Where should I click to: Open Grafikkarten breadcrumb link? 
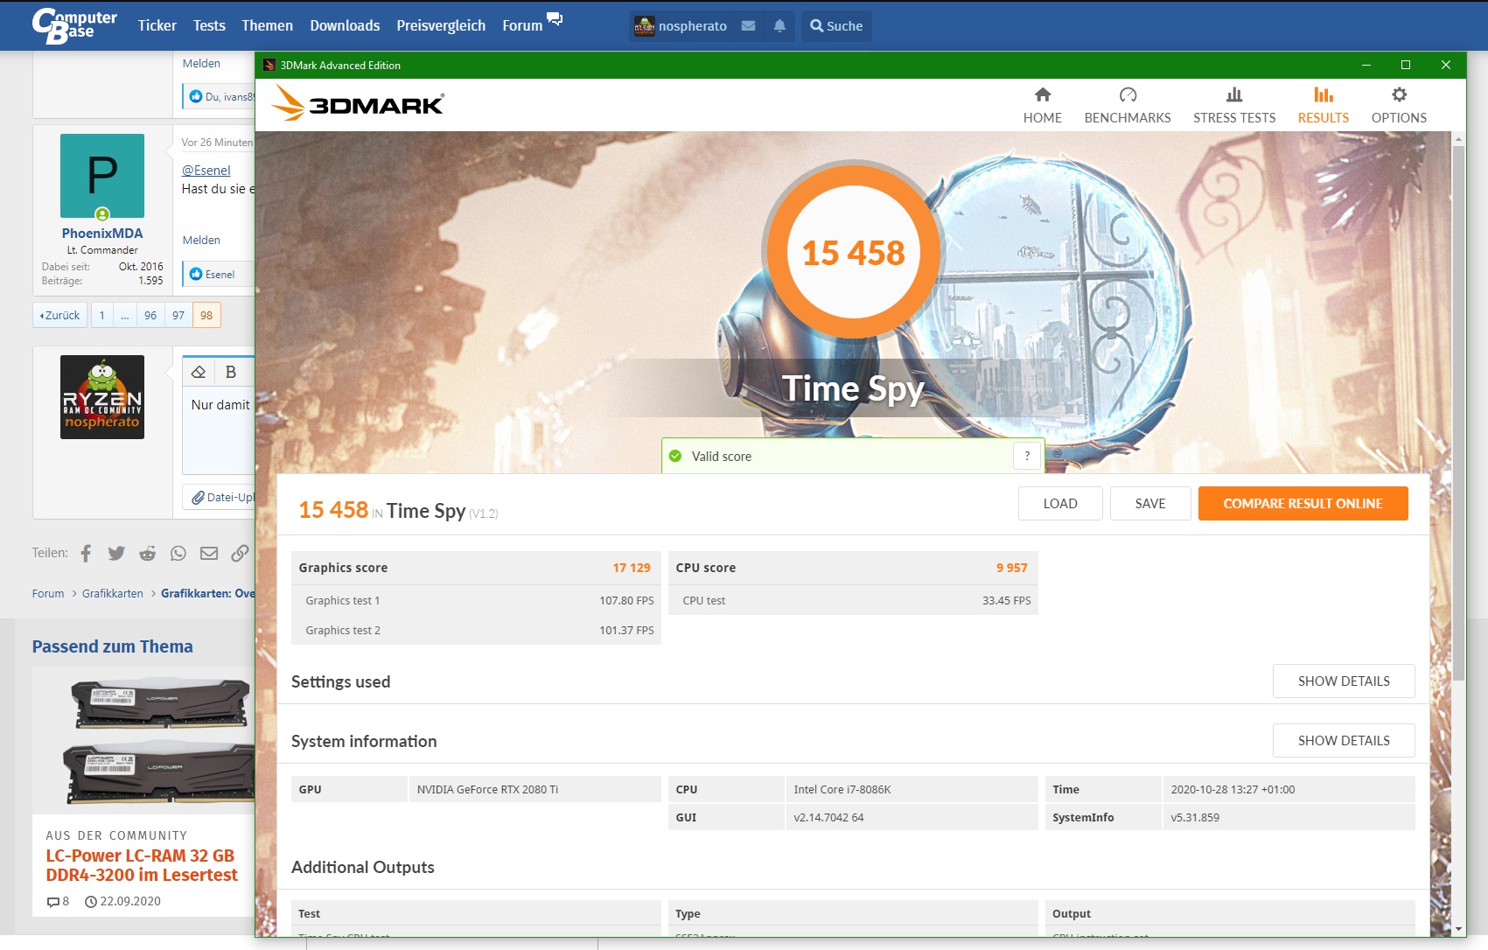point(113,593)
